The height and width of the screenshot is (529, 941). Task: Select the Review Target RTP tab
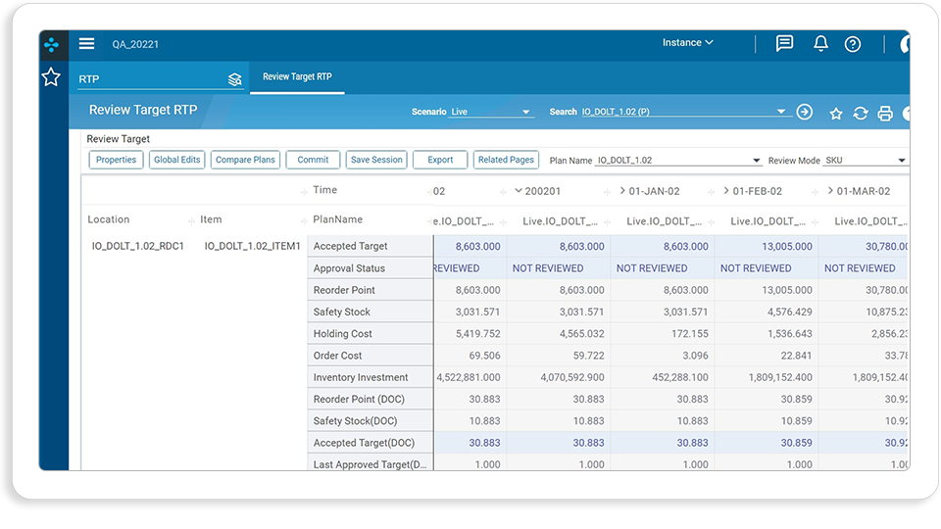(x=297, y=76)
